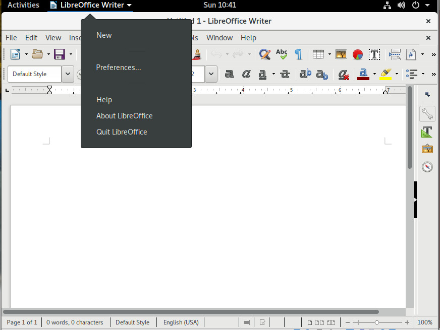Image resolution: width=440 pixels, height=330 pixels.
Task: Click the Find & Replace icon
Action: tap(264, 54)
